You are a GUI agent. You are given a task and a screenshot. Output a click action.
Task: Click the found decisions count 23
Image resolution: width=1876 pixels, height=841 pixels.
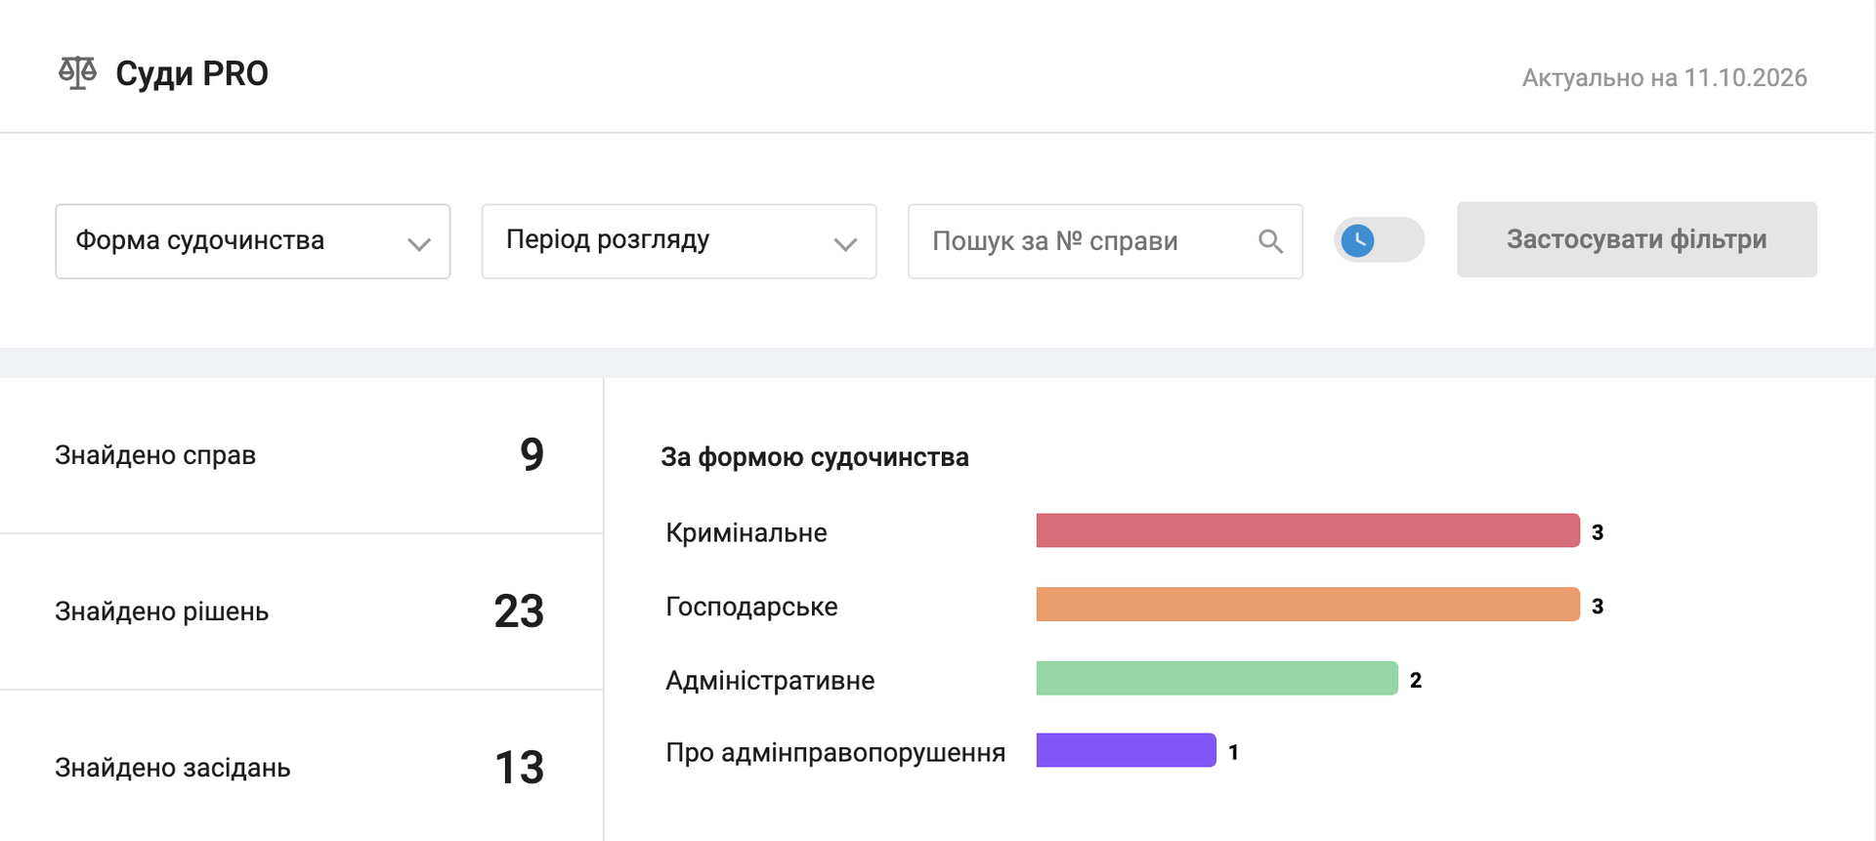[519, 611]
